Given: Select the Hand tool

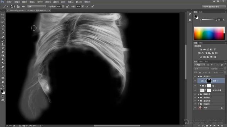Looking at the screenshot, I should point(2,82).
